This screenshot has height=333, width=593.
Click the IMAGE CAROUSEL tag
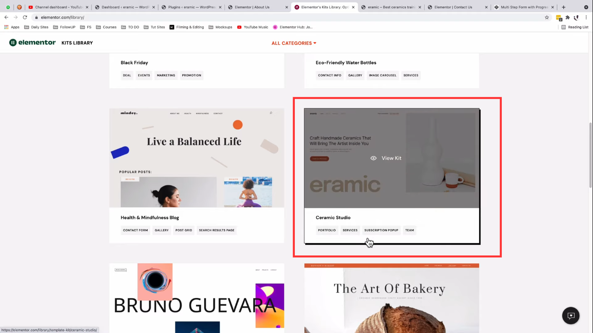(x=382, y=75)
